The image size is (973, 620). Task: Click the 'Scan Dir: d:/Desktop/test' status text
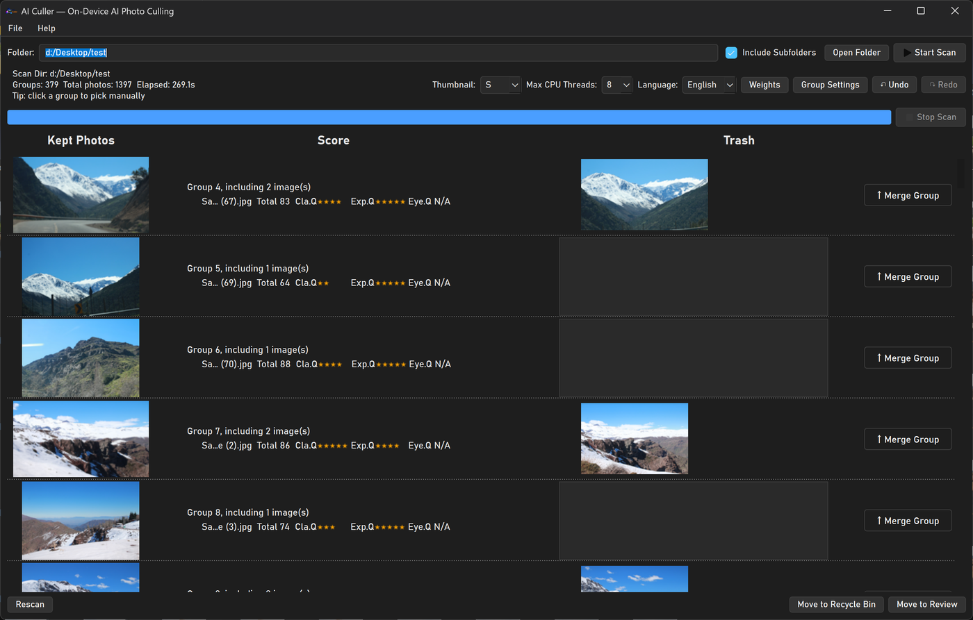click(61, 74)
